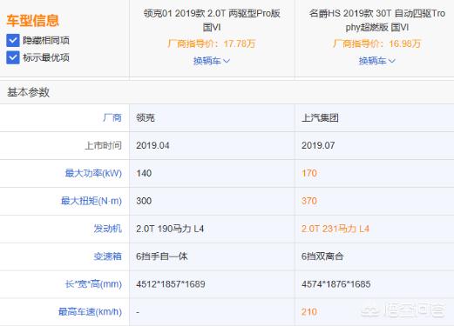Screen dimensions: 454x326
Task: Click the chevron beside 领克01 换辆车
Action: 227,61
